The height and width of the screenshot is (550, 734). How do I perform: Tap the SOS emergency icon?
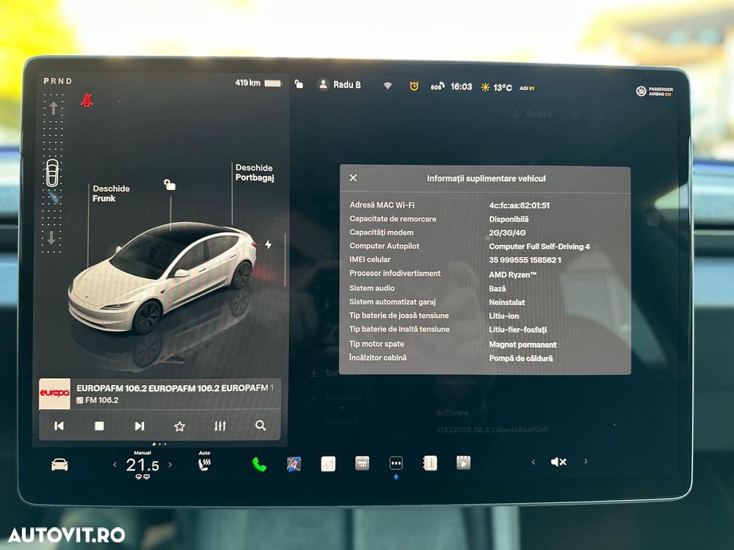click(x=437, y=87)
